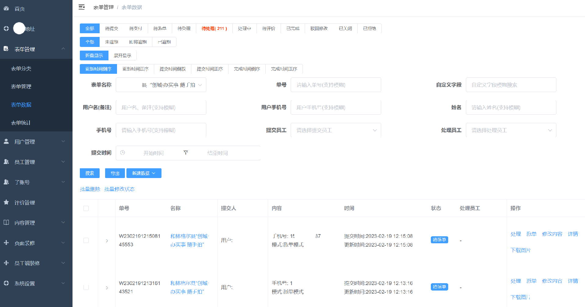Select the 驳回修改 status tab
Image resolution: width=585 pixels, height=307 pixels.
(319, 28)
